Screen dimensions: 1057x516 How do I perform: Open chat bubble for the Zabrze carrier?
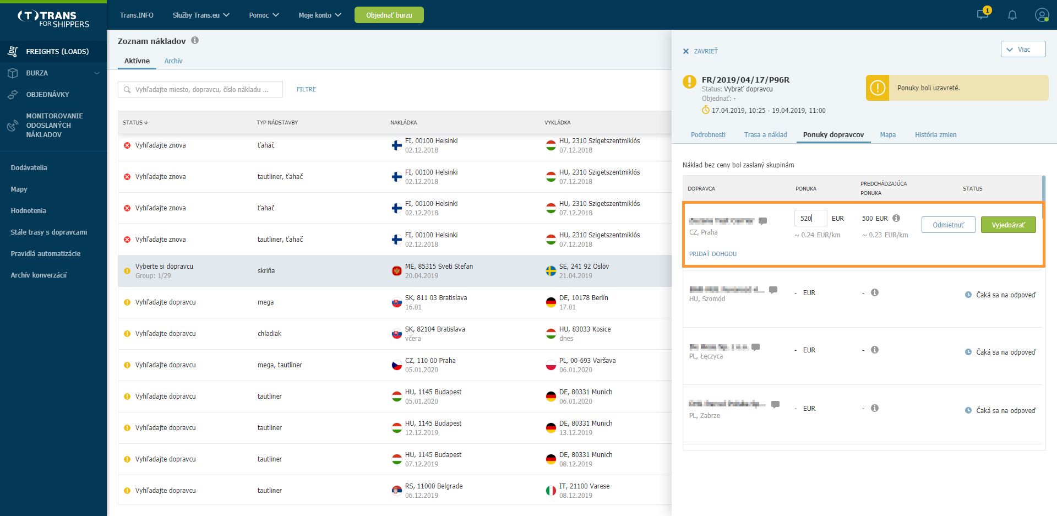[776, 404]
